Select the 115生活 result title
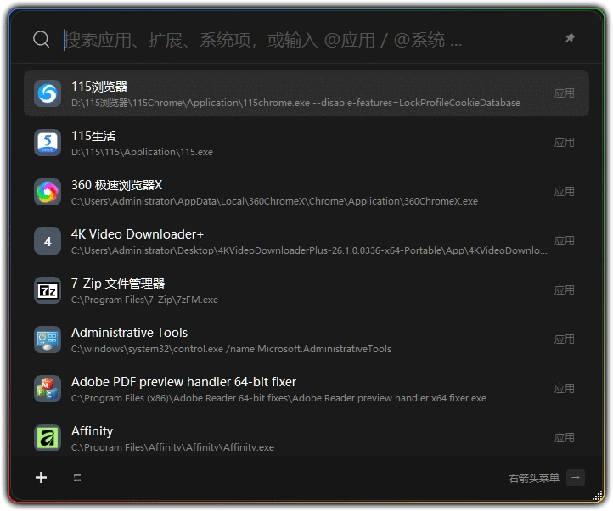 [93, 136]
